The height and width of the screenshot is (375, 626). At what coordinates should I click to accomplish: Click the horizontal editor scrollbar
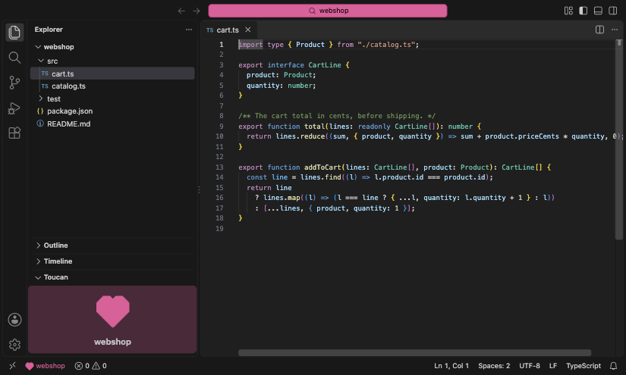[x=414, y=353]
